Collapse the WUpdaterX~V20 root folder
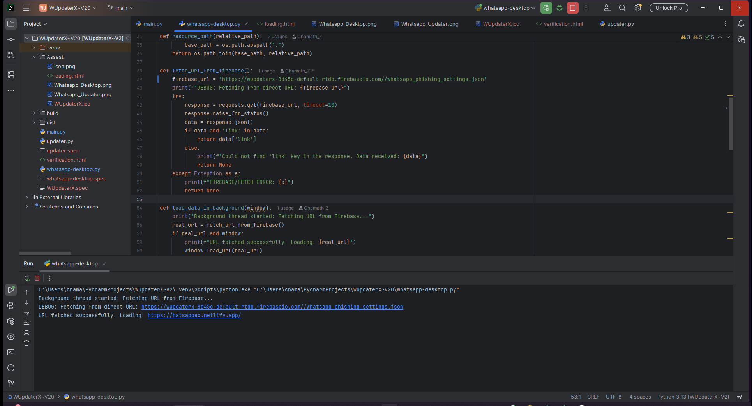The height and width of the screenshot is (406, 752). (x=27, y=38)
